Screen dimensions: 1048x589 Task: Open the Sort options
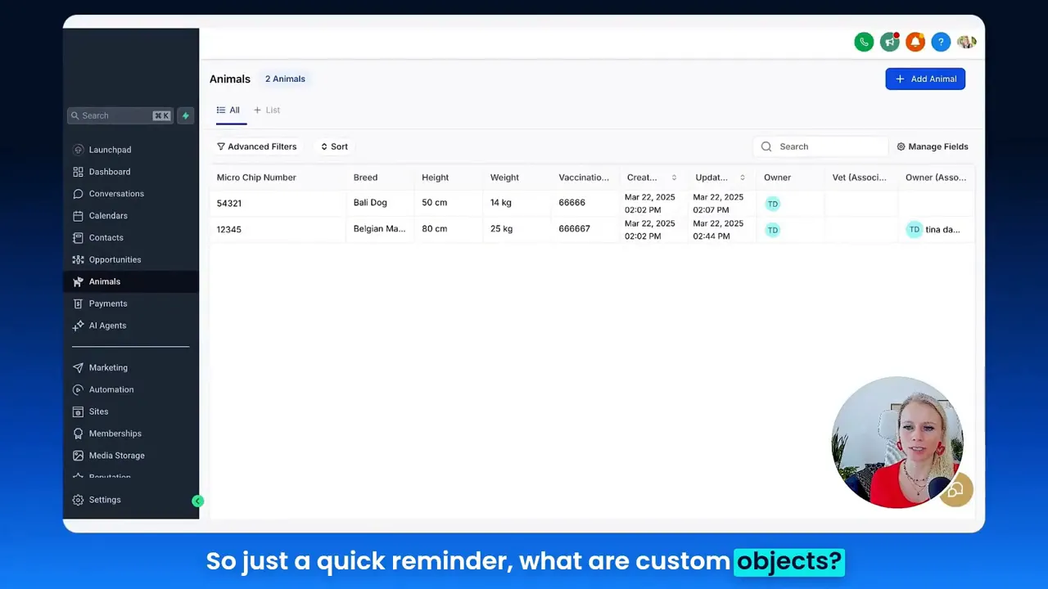pyautogui.click(x=334, y=146)
